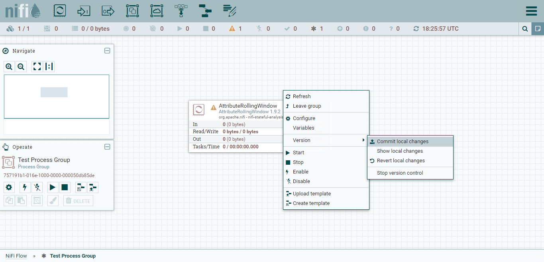Image resolution: width=544 pixels, height=262 pixels.
Task: Select the Funnel toolbar icon
Action: 181,11
